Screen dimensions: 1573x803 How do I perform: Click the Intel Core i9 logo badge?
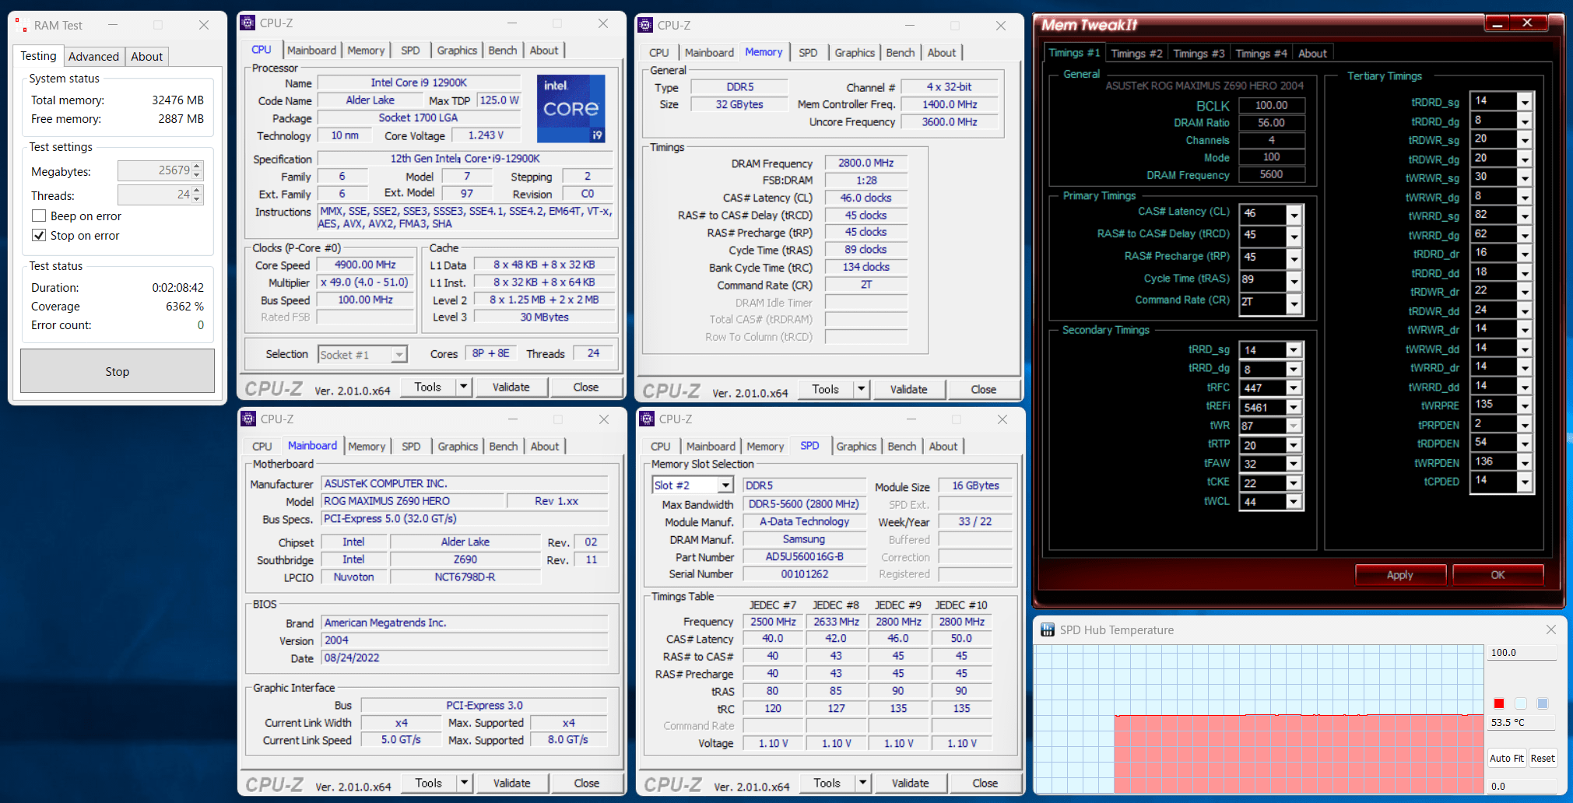tap(571, 108)
